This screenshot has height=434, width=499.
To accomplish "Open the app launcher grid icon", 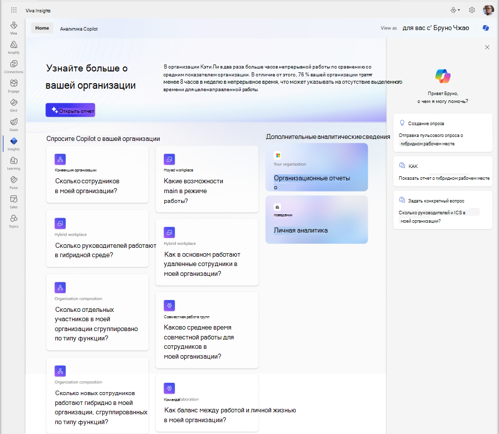I will coord(14,10).
